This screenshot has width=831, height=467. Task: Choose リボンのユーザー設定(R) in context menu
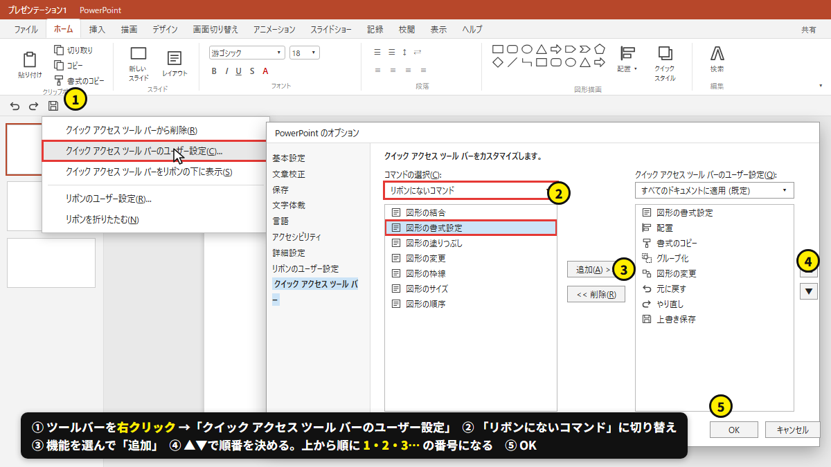click(154, 199)
